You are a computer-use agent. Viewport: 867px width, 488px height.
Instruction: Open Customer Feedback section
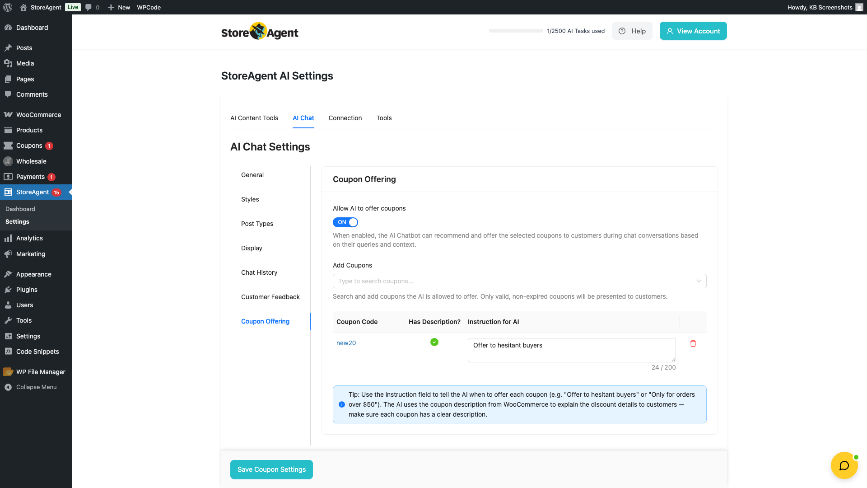270,297
